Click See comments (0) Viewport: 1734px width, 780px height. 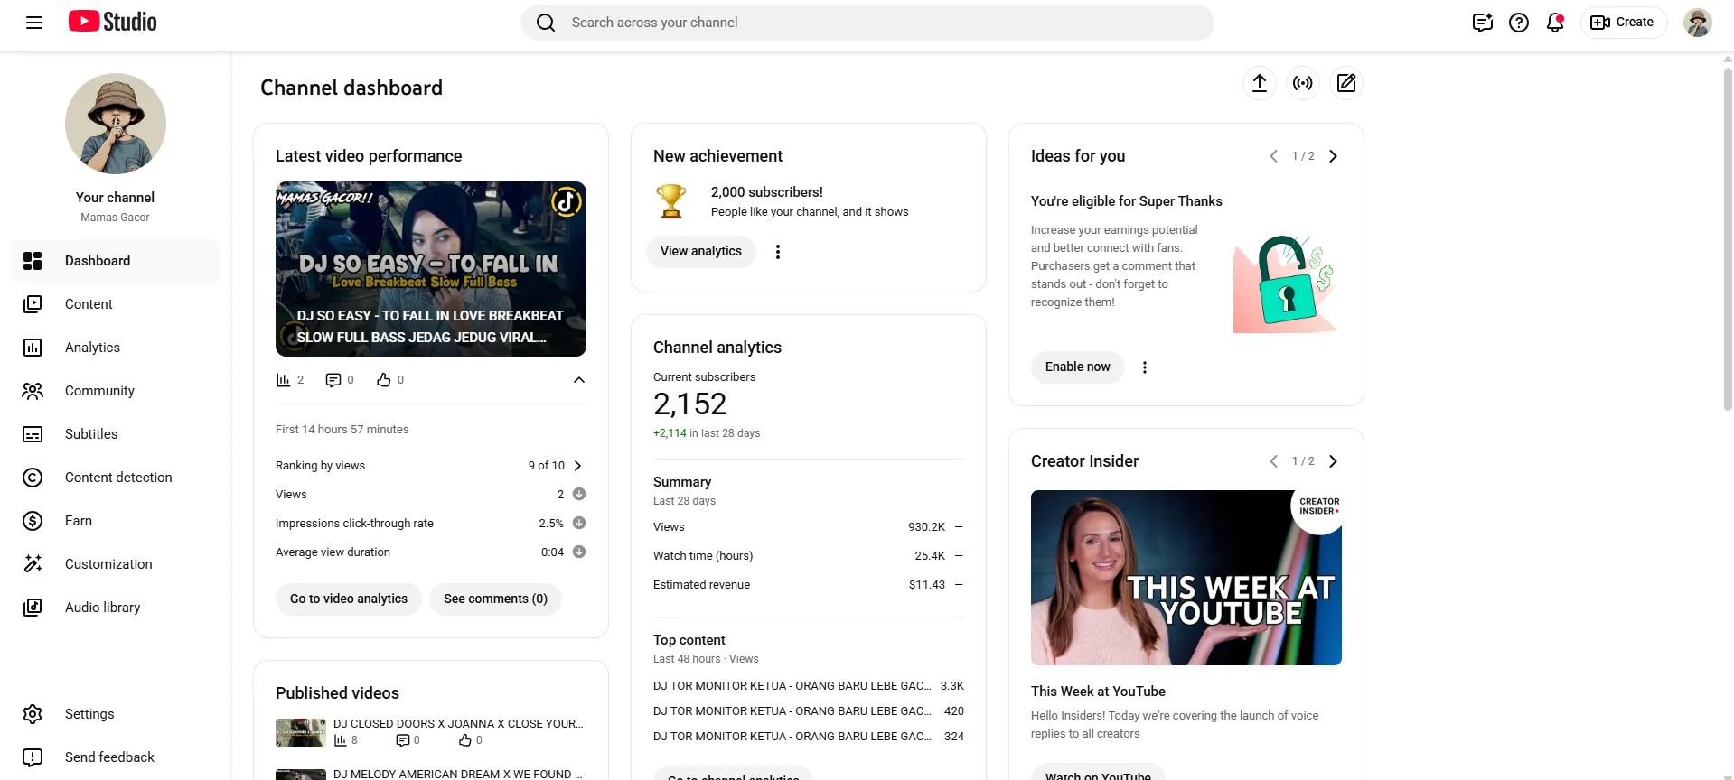pos(495,599)
